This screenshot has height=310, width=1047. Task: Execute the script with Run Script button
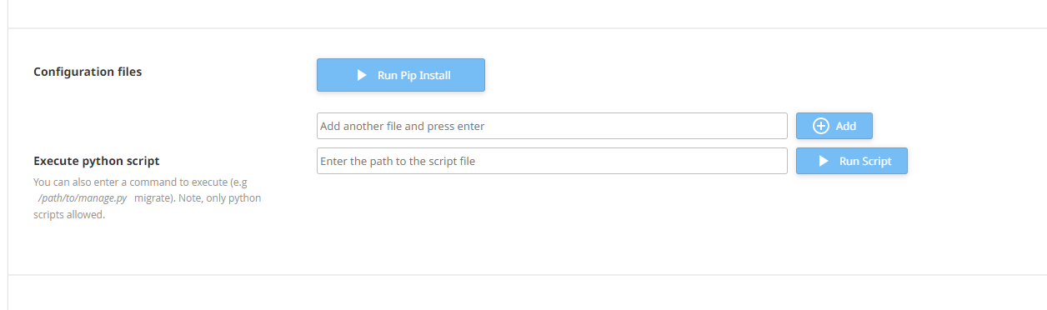[x=852, y=161]
